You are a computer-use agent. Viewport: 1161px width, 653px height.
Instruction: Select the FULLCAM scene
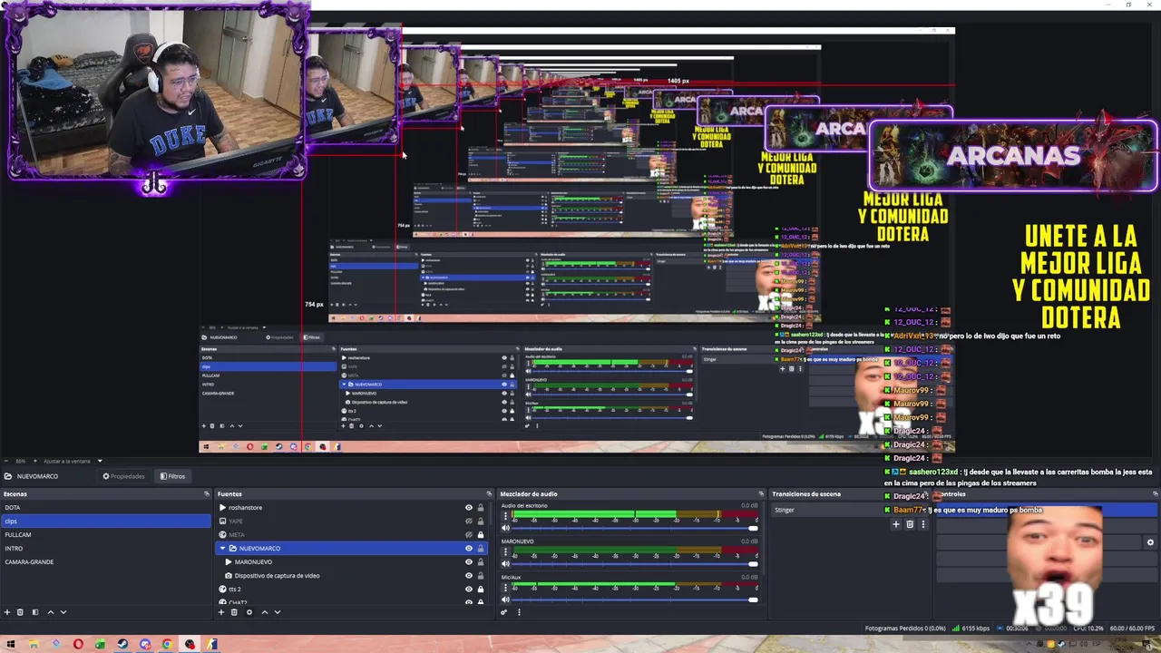point(105,535)
